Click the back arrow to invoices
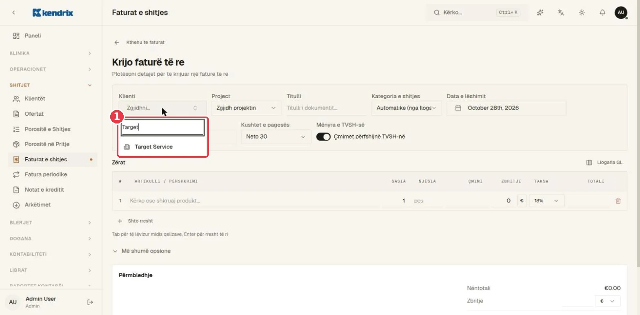 point(117,42)
